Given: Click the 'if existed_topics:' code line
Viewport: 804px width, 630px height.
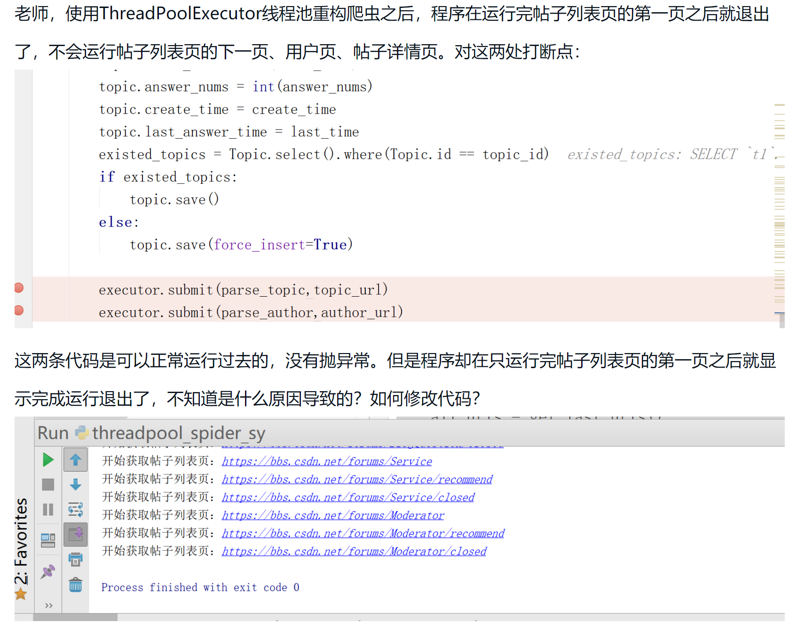Looking at the screenshot, I should [168, 177].
